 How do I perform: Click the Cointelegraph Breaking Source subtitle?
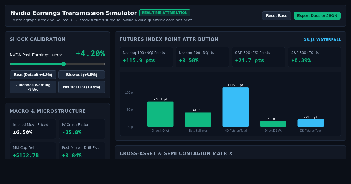click(x=101, y=20)
